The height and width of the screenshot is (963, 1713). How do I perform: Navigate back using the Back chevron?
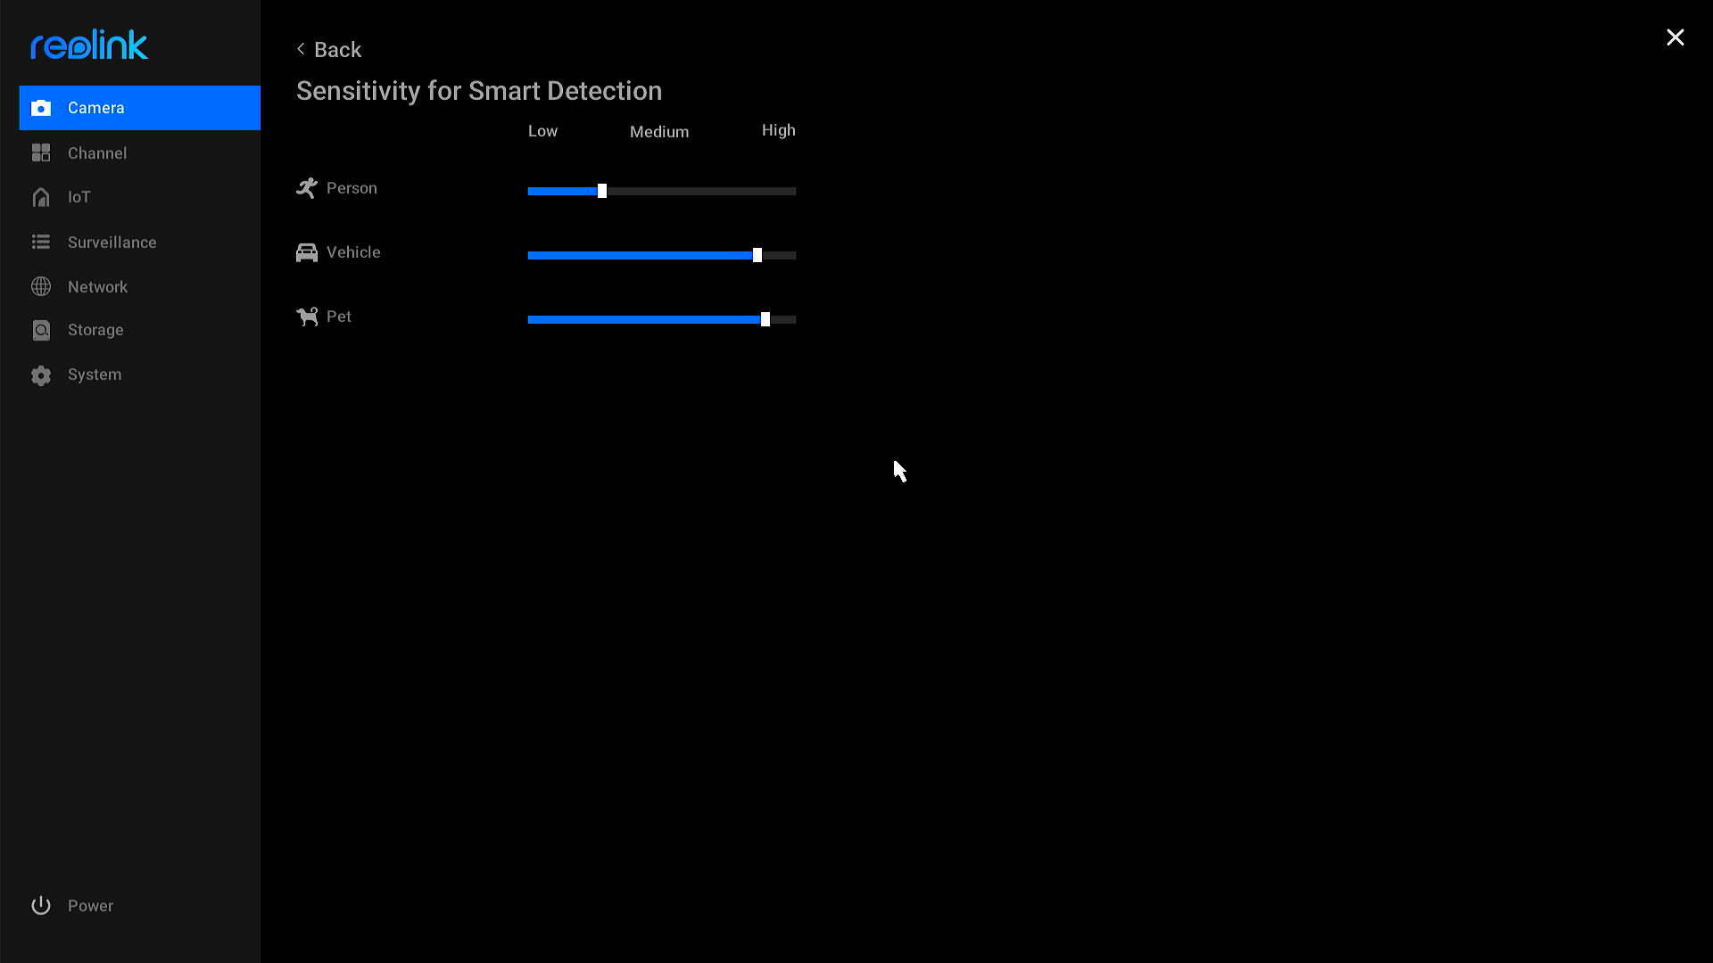pos(302,49)
